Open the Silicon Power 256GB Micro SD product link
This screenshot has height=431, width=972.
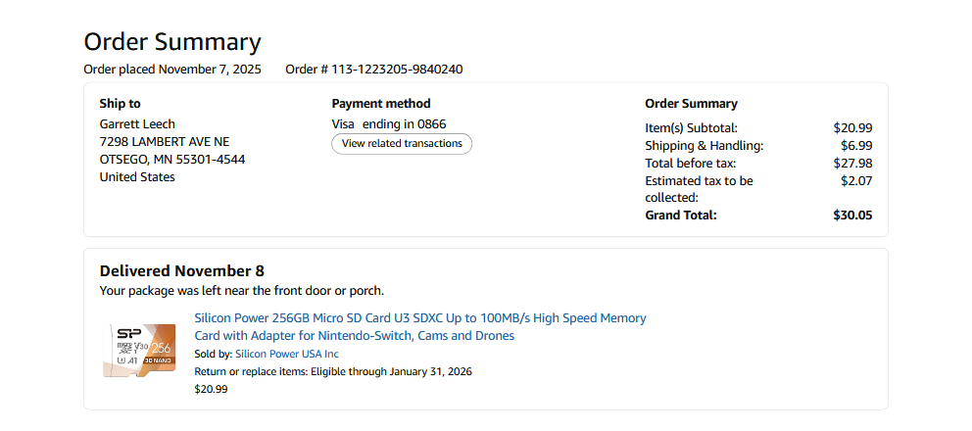tap(419, 327)
